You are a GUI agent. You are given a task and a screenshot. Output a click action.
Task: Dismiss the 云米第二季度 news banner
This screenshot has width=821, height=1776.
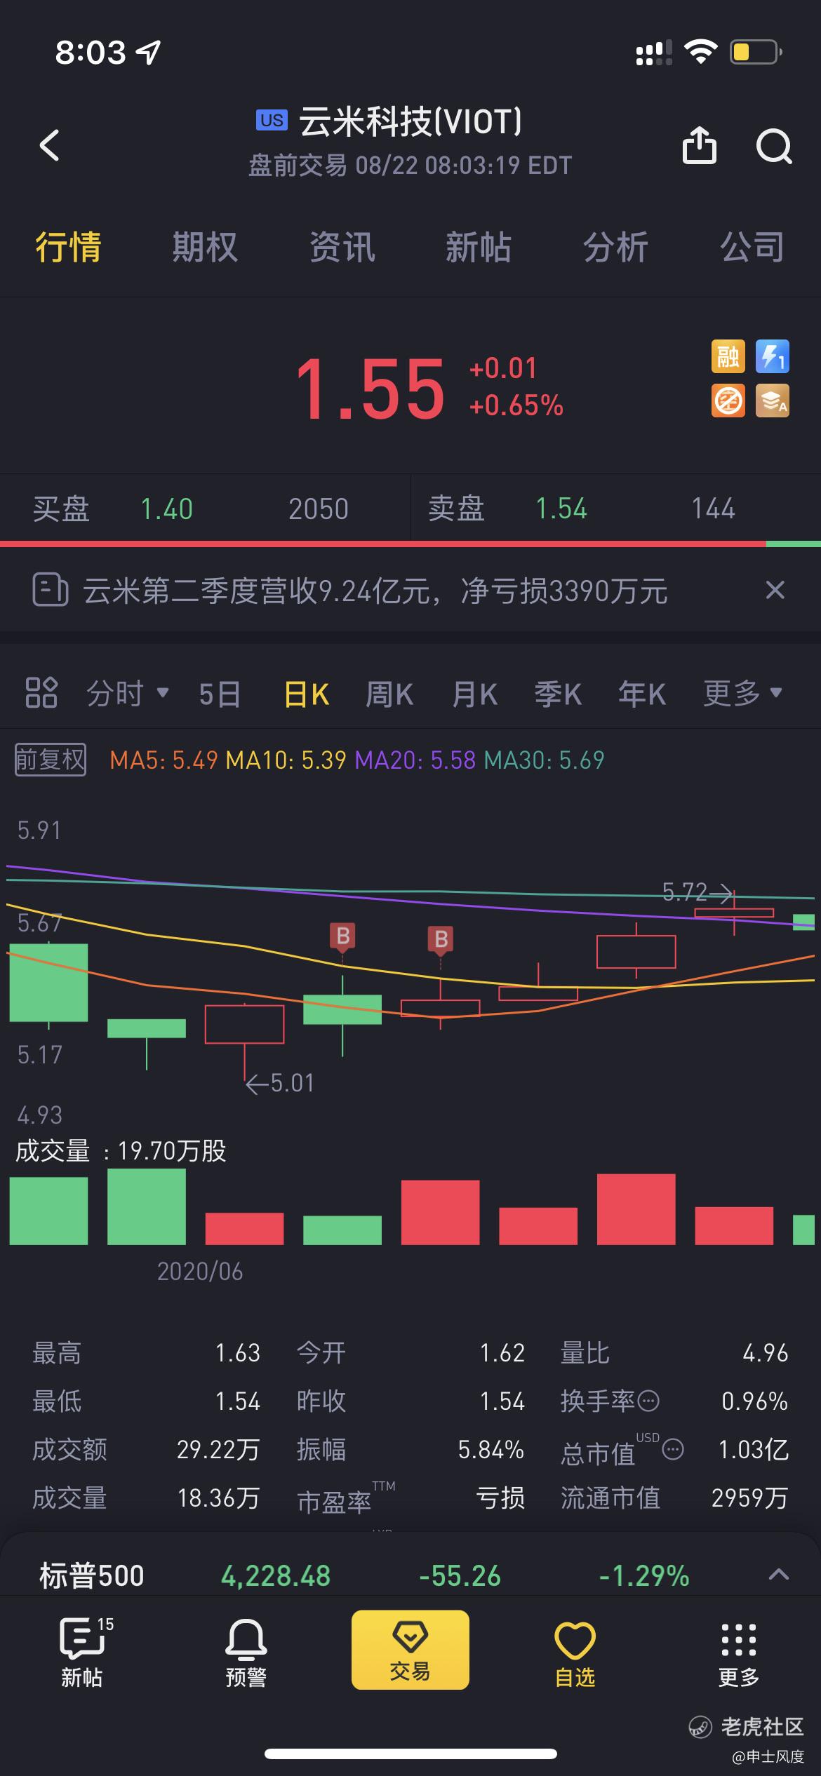pos(775,590)
